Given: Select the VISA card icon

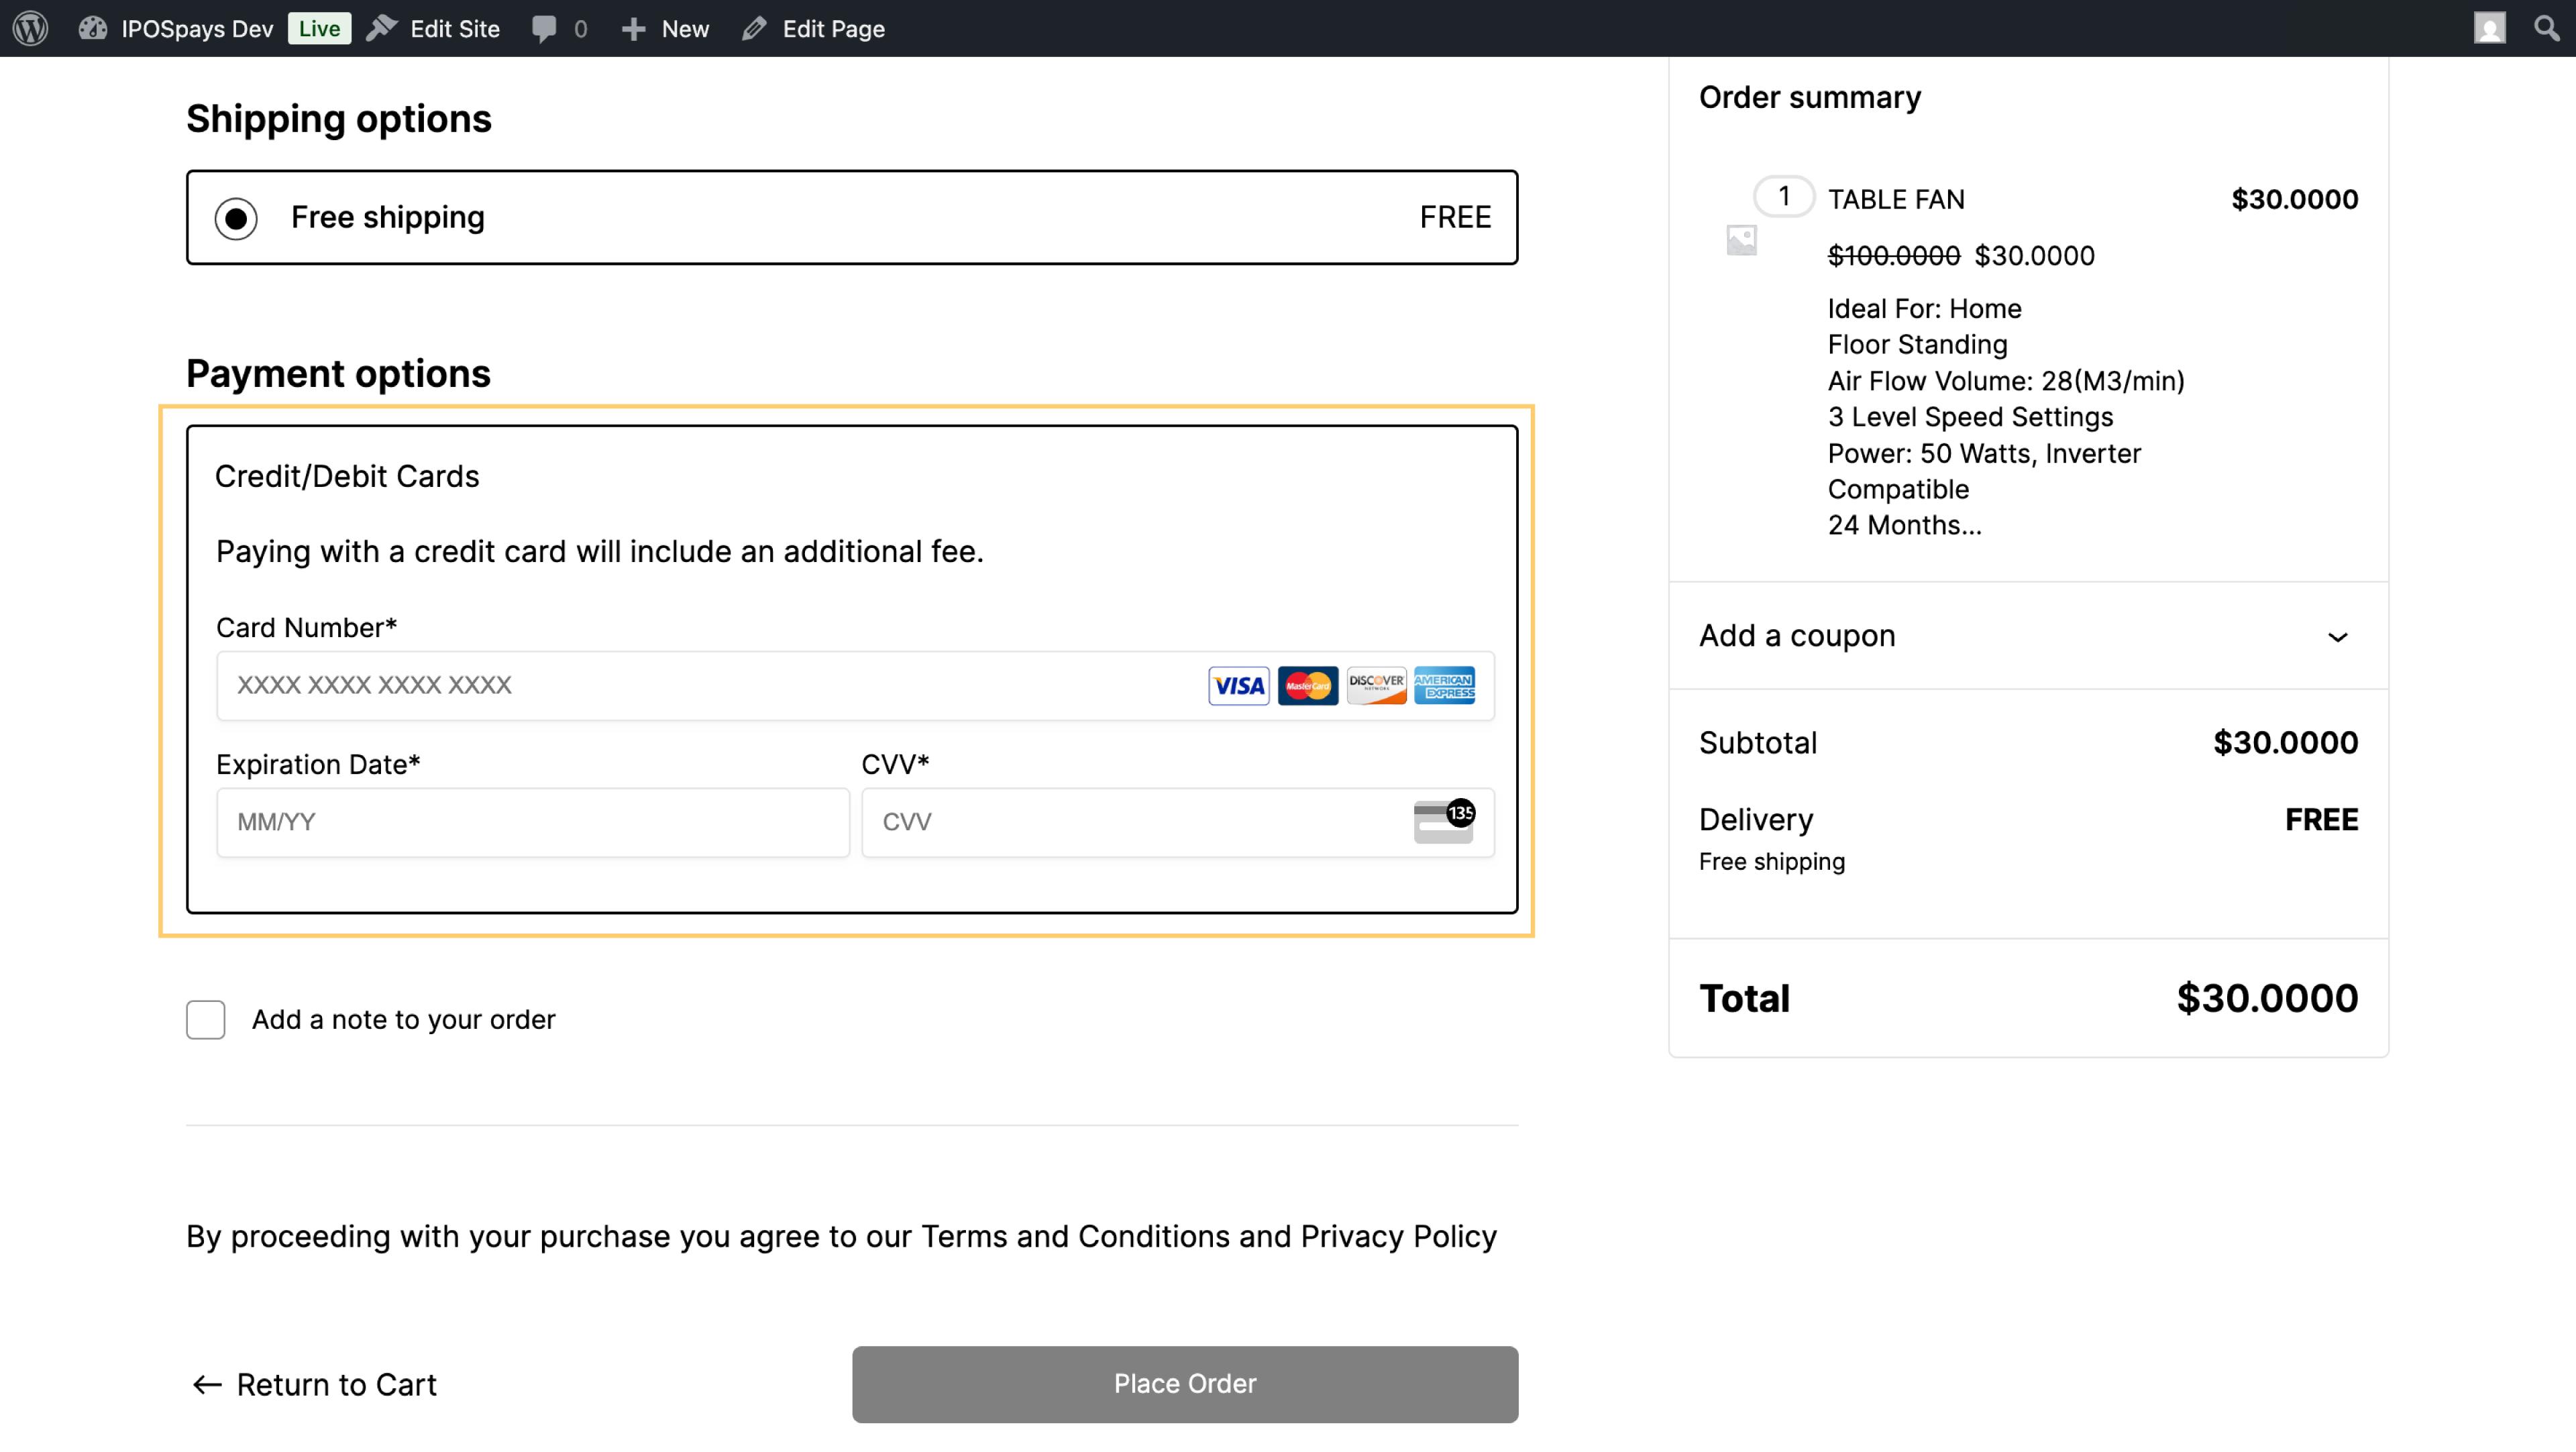Looking at the screenshot, I should coord(1238,685).
